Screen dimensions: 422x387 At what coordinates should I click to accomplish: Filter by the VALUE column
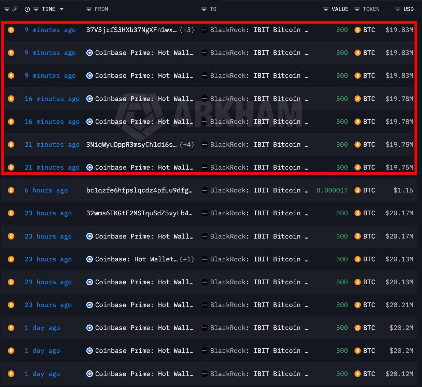(x=326, y=9)
